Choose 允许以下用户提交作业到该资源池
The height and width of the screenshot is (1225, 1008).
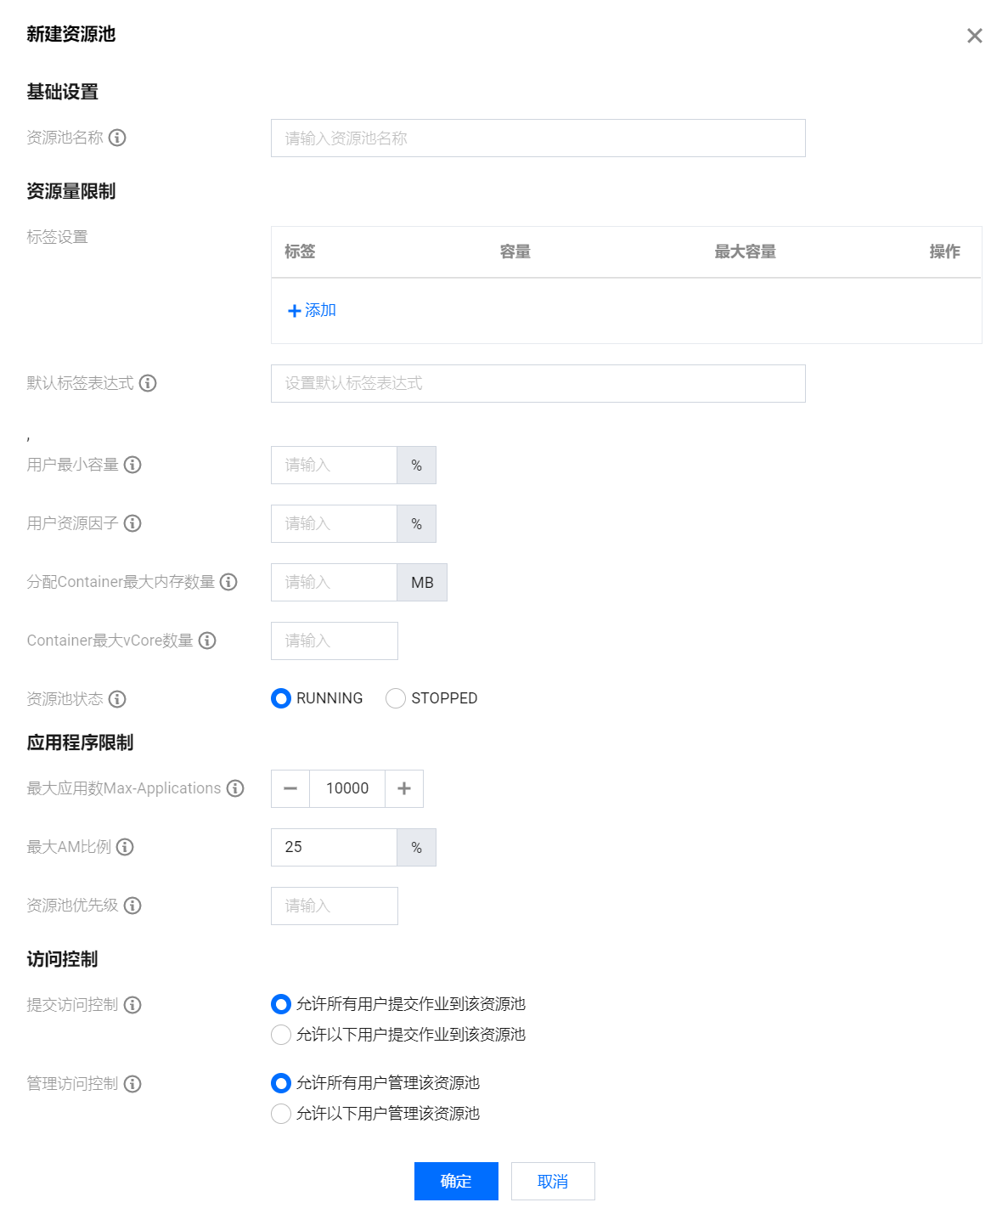(280, 1035)
